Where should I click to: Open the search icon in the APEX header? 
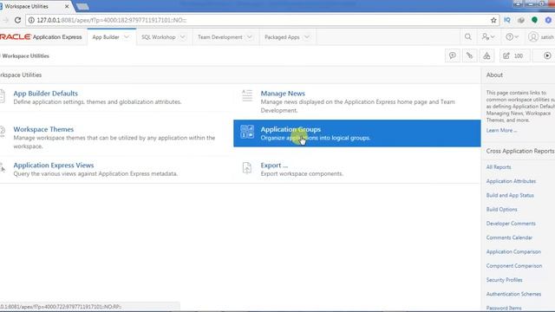click(468, 36)
